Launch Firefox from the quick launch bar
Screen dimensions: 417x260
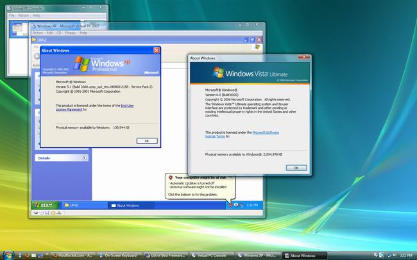27,256
